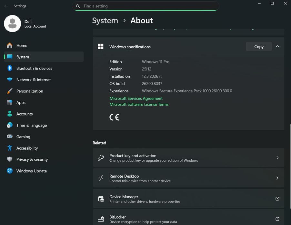This screenshot has height=225, width=291.
Task: Open Remote Desktop settings chevron
Action: point(277,178)
